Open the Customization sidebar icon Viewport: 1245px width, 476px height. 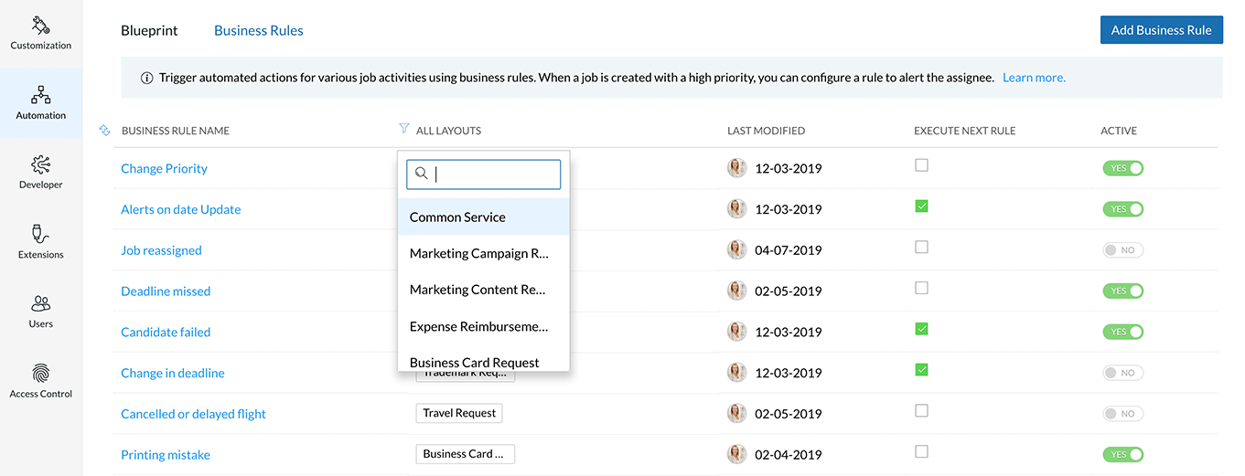pos(40,26)
